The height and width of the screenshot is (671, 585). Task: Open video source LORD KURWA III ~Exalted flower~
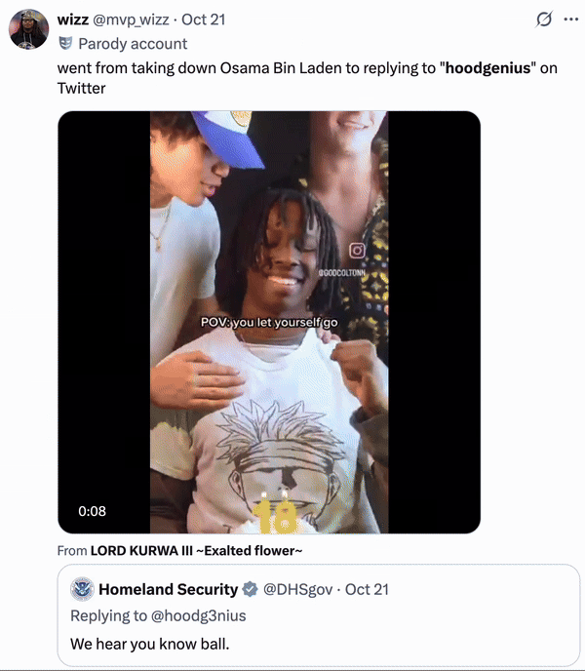click(196, 550)
